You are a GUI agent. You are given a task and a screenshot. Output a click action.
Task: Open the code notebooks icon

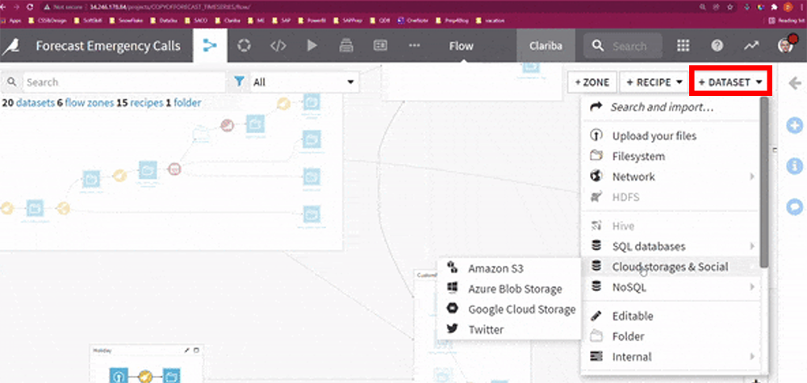pyautogui.click(x=278, y=46)
